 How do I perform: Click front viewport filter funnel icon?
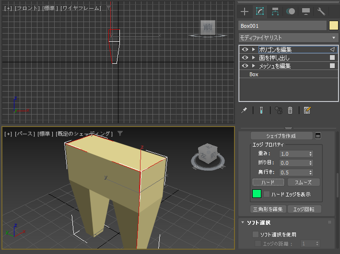108,8
